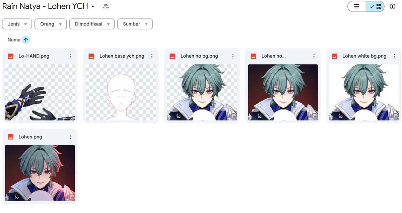Screen dimensions: 402x213
Task: Click the image file icon of truncated Lohen no... file
Action: coord(254,56)
